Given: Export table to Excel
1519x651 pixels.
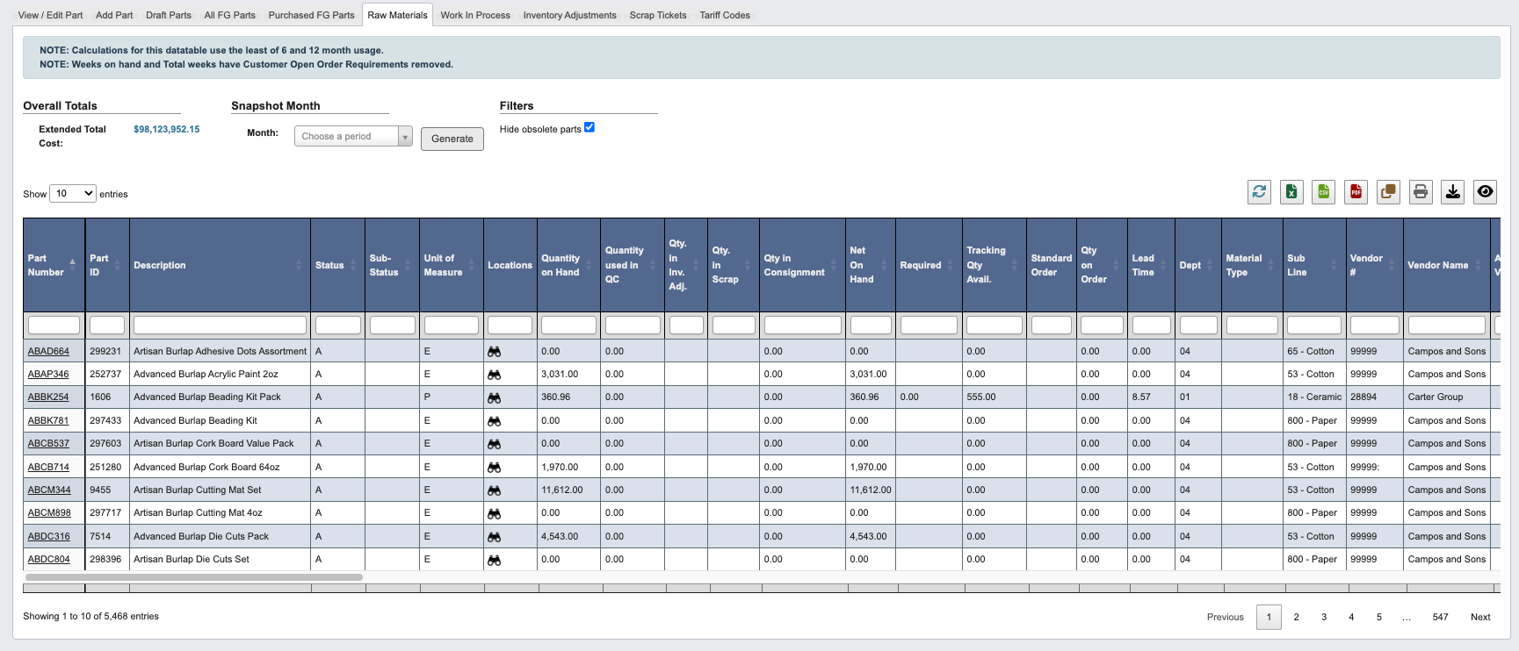Looking at the screenshot, I should [x=1291, y=191].
